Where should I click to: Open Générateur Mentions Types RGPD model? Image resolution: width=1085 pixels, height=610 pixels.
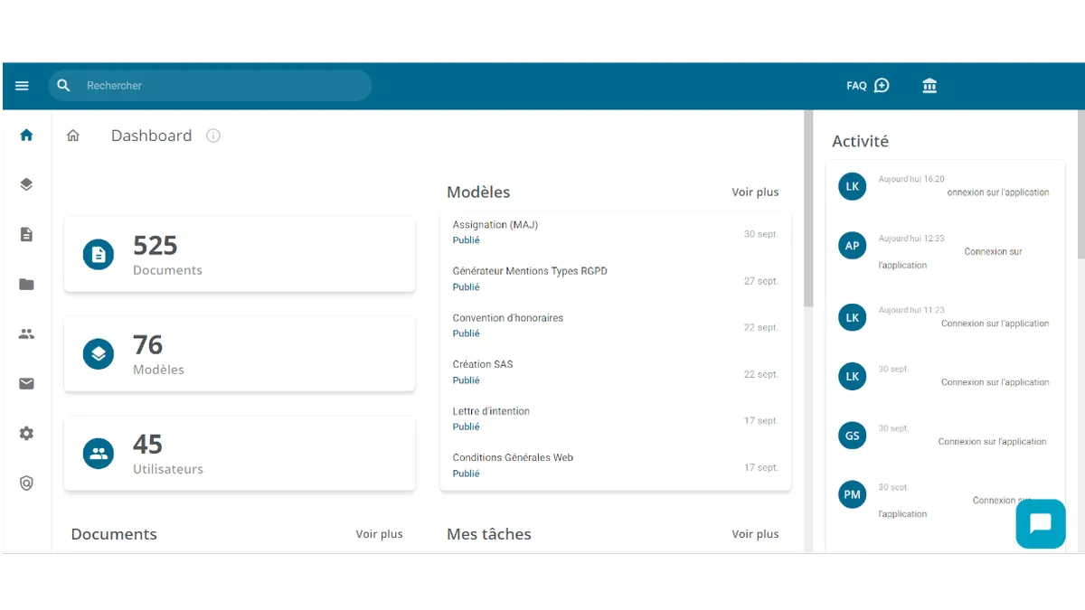click(615, 279)
